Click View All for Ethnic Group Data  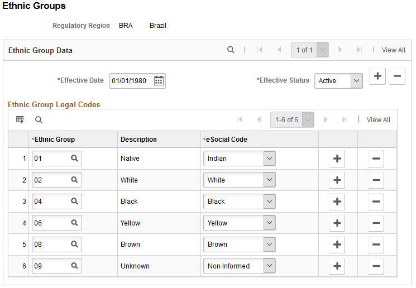point(393,50)
